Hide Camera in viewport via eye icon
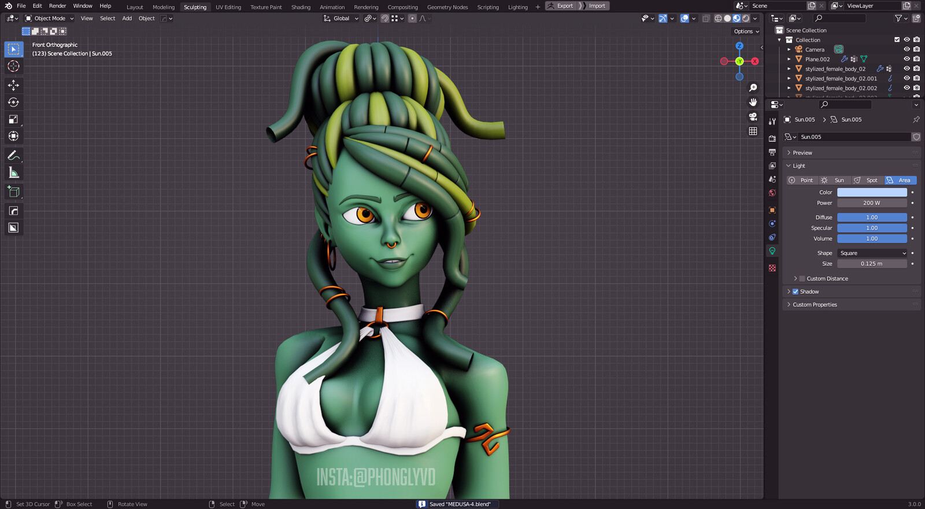 (x=906, y=49)
